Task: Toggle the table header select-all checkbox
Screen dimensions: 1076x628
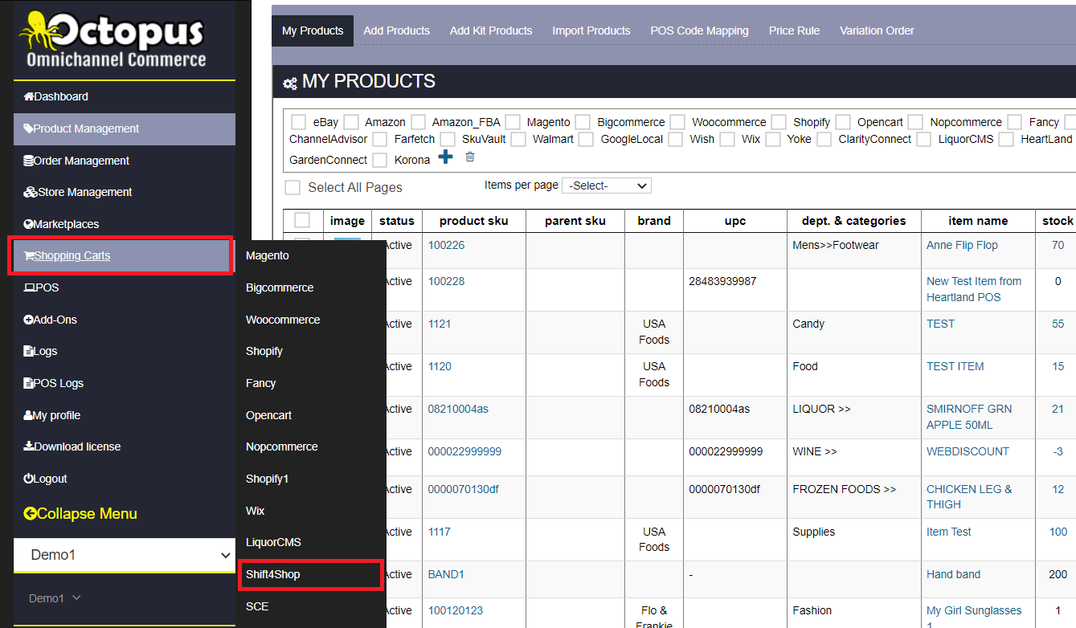Action: point(302,220)
